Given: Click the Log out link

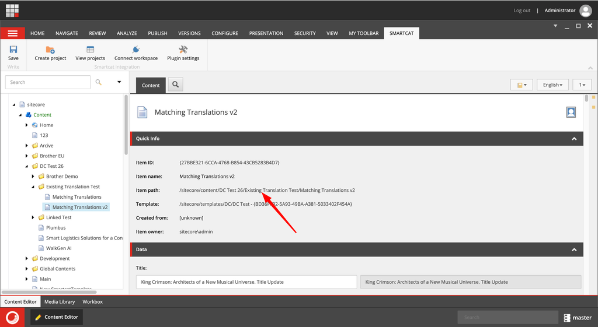Looking at the screenshot, I should 521,10.
